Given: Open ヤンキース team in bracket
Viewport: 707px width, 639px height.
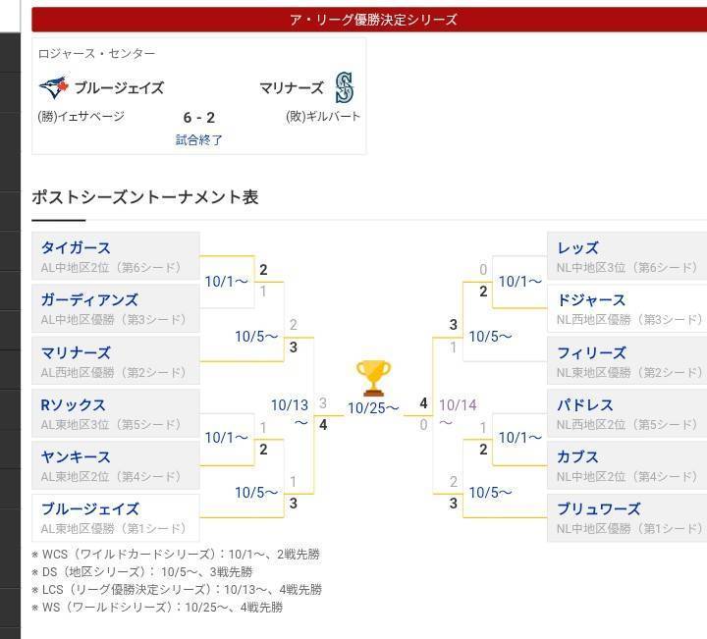Looking at the screenshot, I should pos(76,456).
